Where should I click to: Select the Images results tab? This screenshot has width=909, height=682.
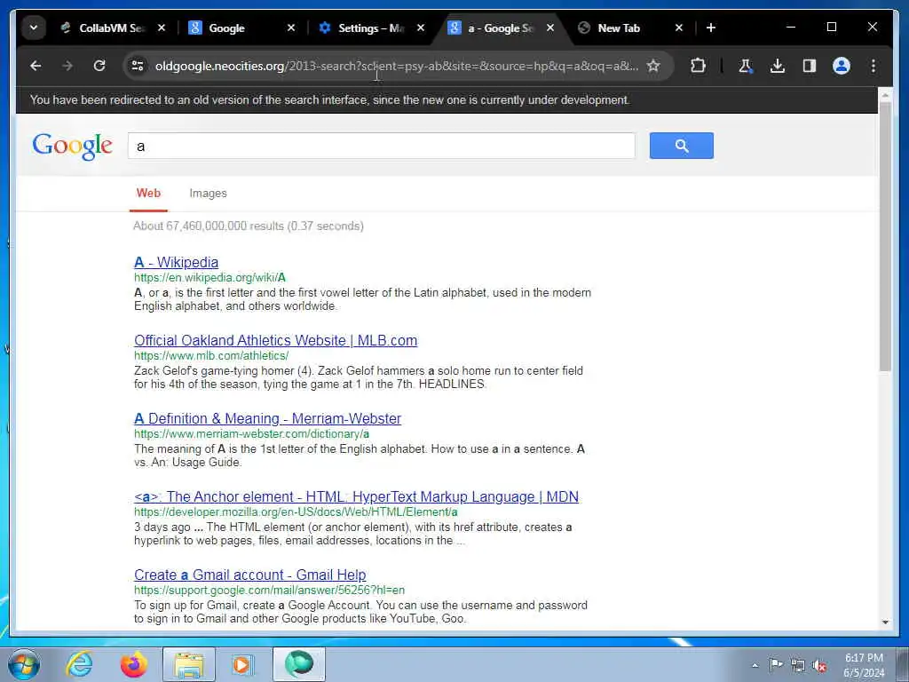[x=208, y=194]
